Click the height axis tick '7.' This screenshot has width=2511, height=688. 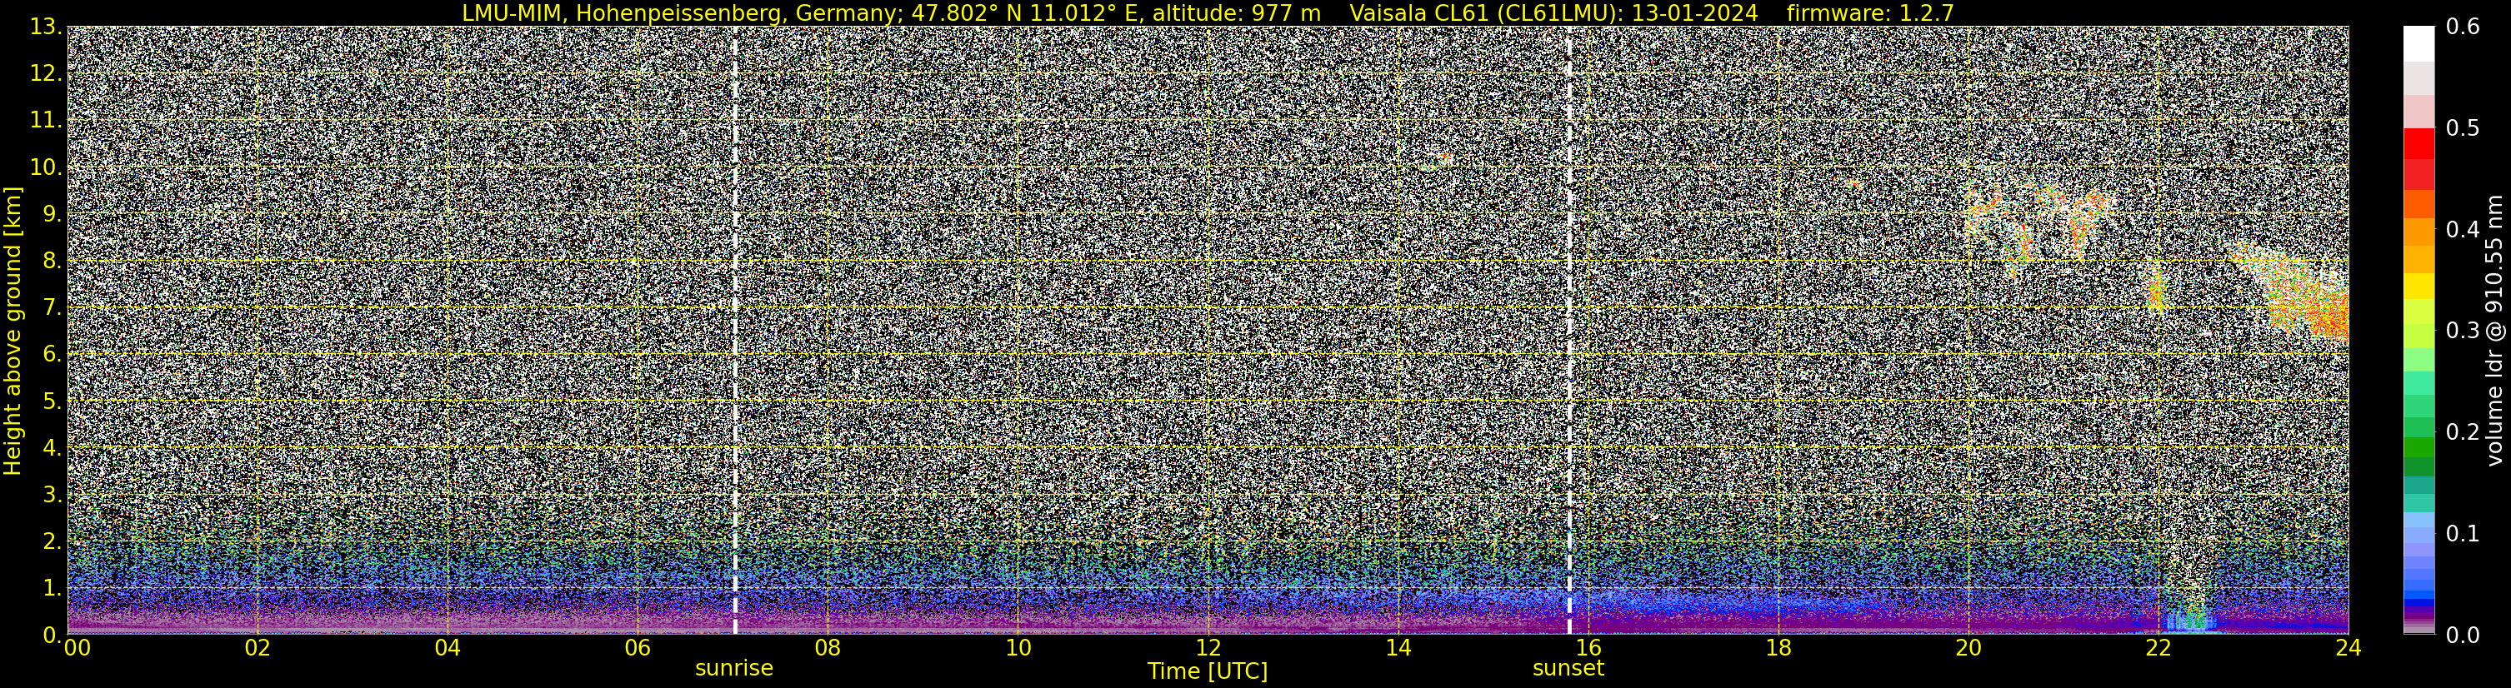point(51,308)
